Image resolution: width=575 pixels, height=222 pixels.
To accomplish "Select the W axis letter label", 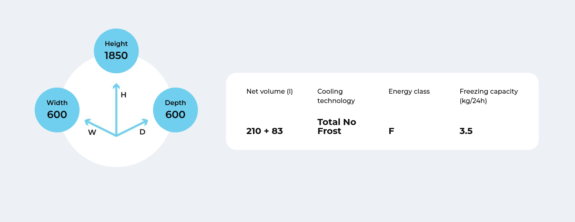I will [92, 132].
